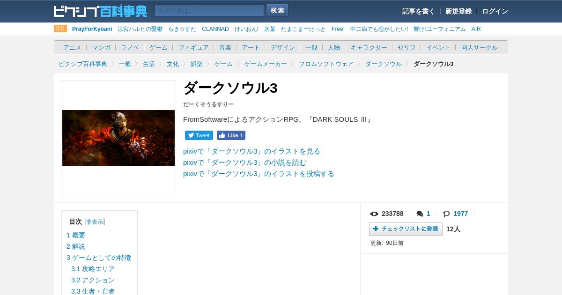
Task: Select アニメ category menu
Action: click(x=72, y=47)
